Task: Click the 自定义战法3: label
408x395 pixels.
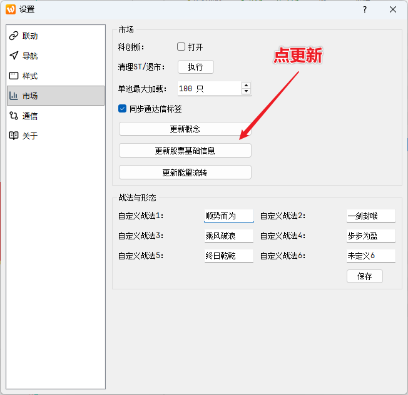Action: (x=141, y=236)
